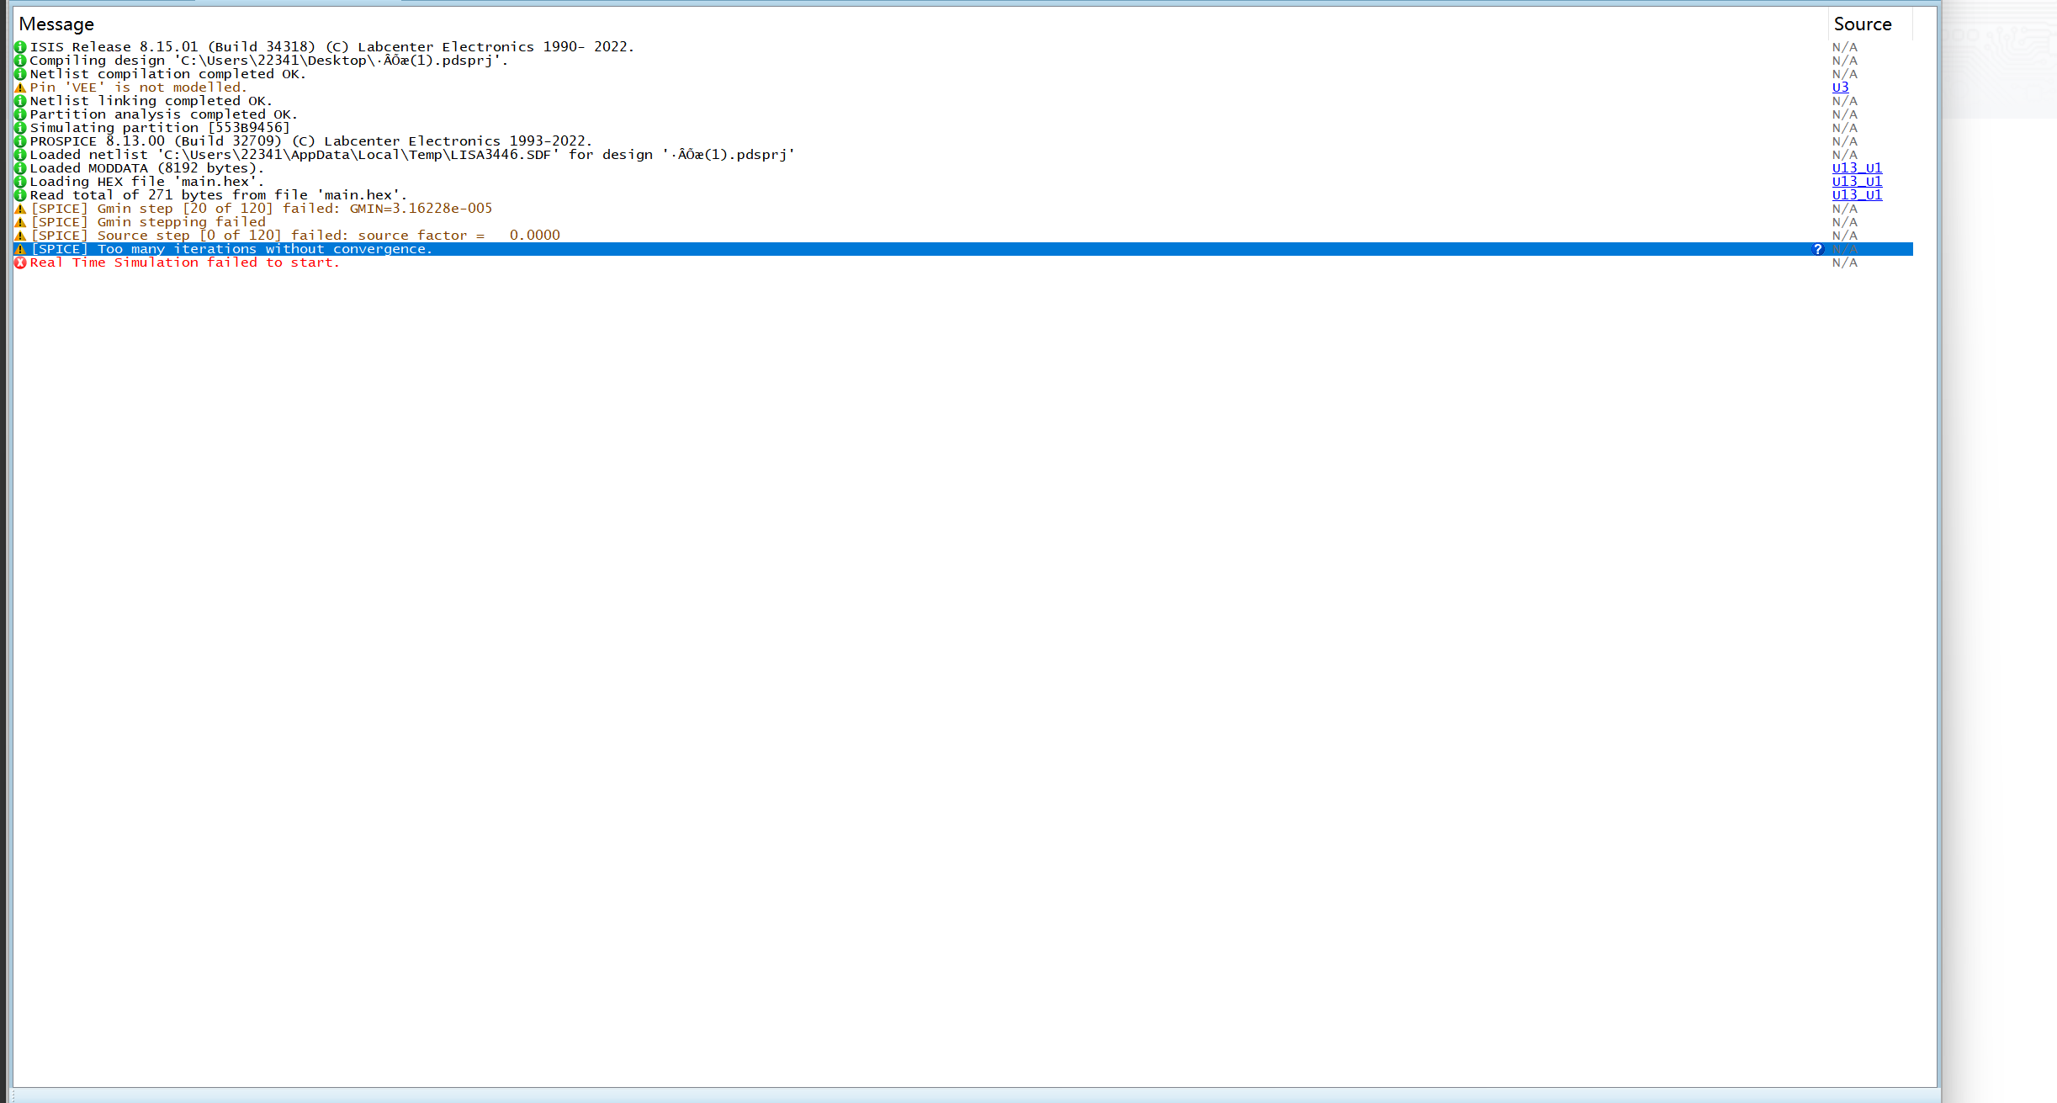Select Gmin step [20 of 120] failed warning
Viewport: 2057px width, 1103px height.
tap(262, 209)
